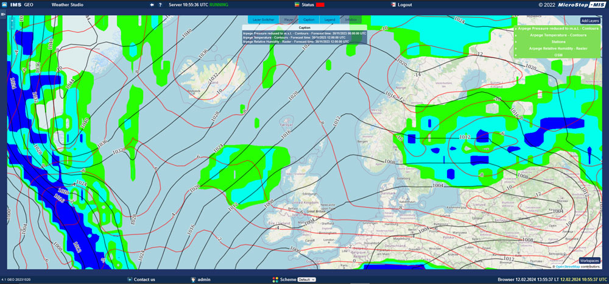Expand the Stations layer arrow
Image resolution: width=609 pixels, height=284 pixels.
516,42
